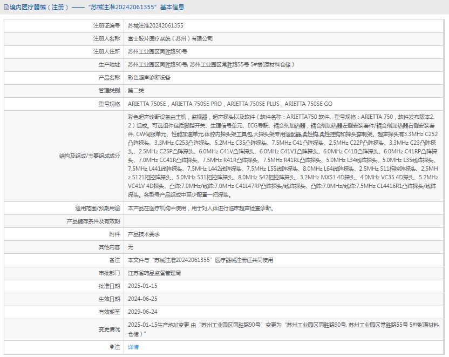The image size is (449, 357).
Task: Click the 备注 remark text
Action: (200, 260)
